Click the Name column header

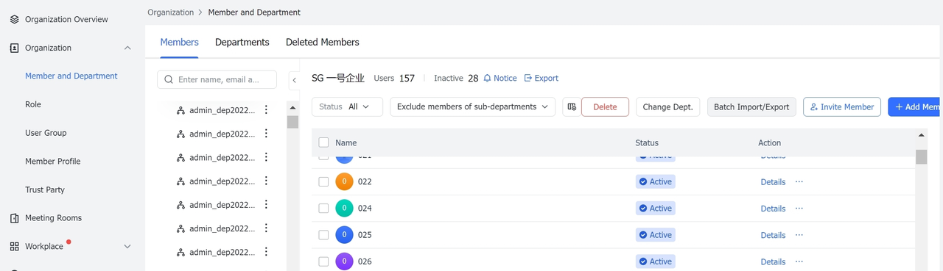pos(346,142)
